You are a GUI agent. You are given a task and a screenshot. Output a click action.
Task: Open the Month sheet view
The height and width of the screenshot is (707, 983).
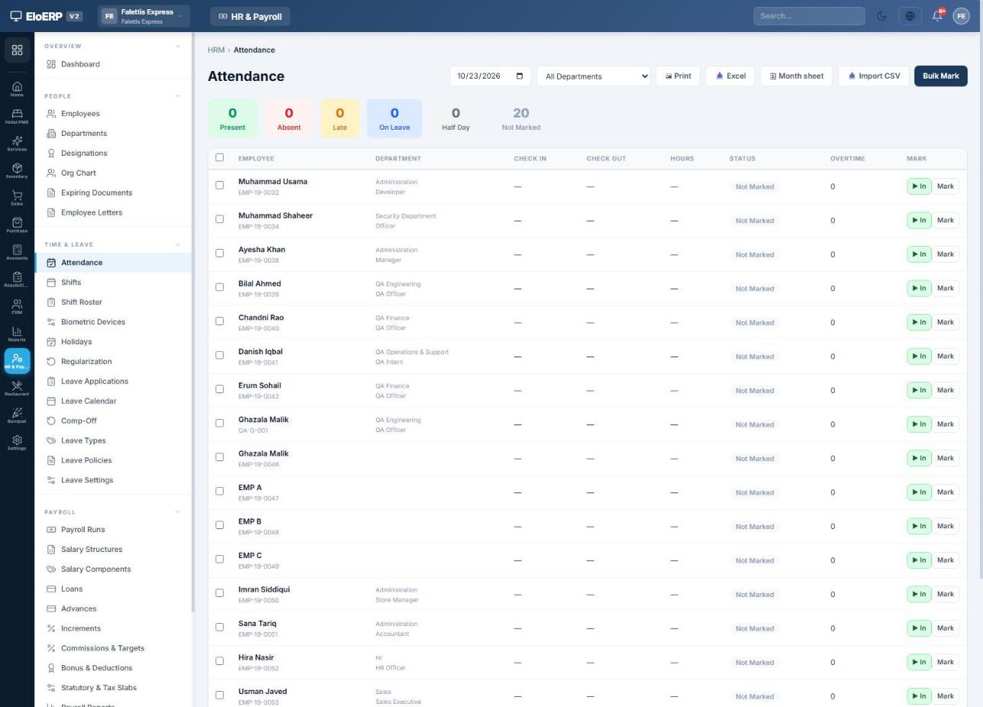(796, 76)
